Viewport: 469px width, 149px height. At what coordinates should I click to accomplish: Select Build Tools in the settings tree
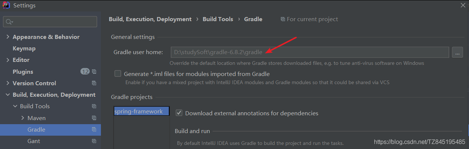point(35,106)
